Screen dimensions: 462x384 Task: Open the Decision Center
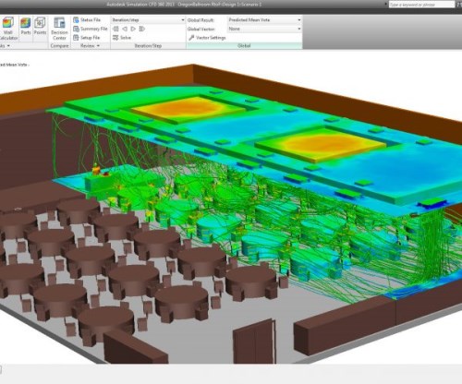coord(59,29)
